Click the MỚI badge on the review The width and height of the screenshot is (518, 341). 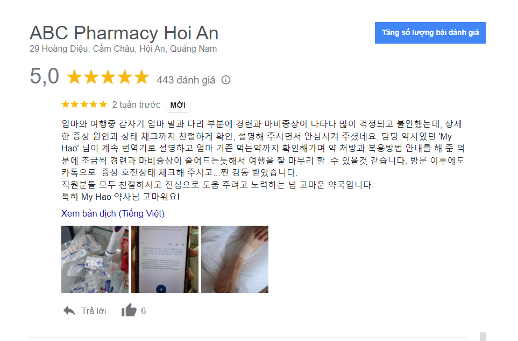pos(178,105)
